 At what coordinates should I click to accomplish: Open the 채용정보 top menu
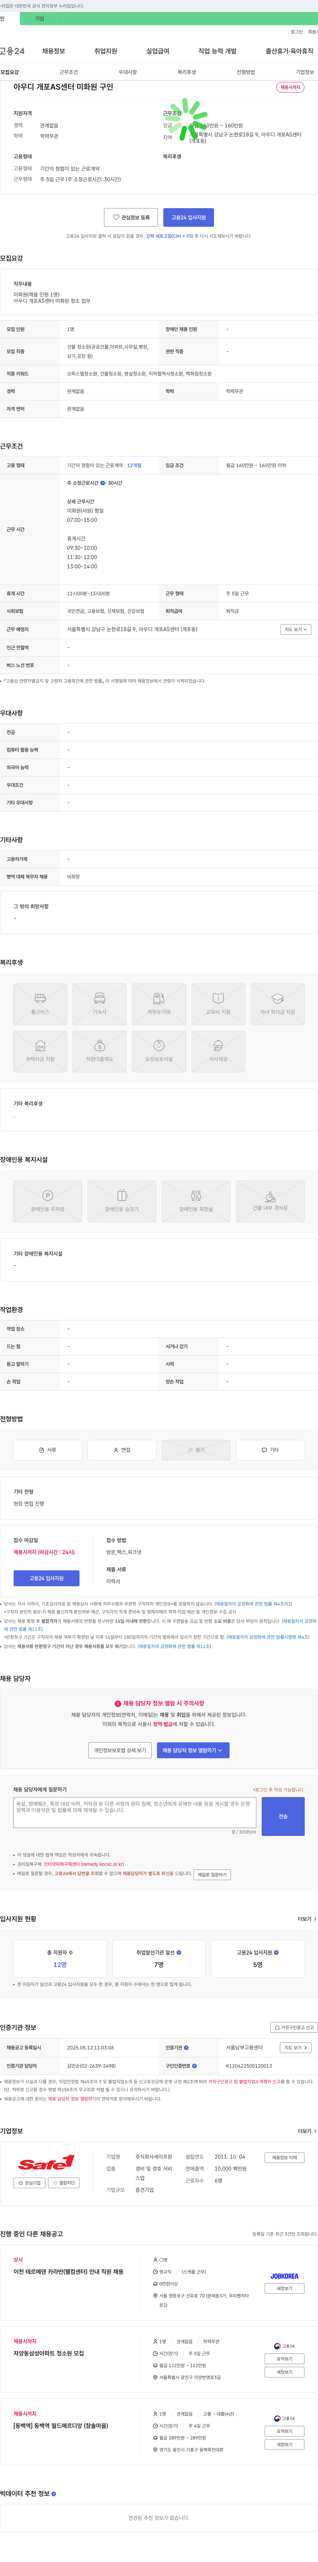pyautogui.click(x=54, y=51)
